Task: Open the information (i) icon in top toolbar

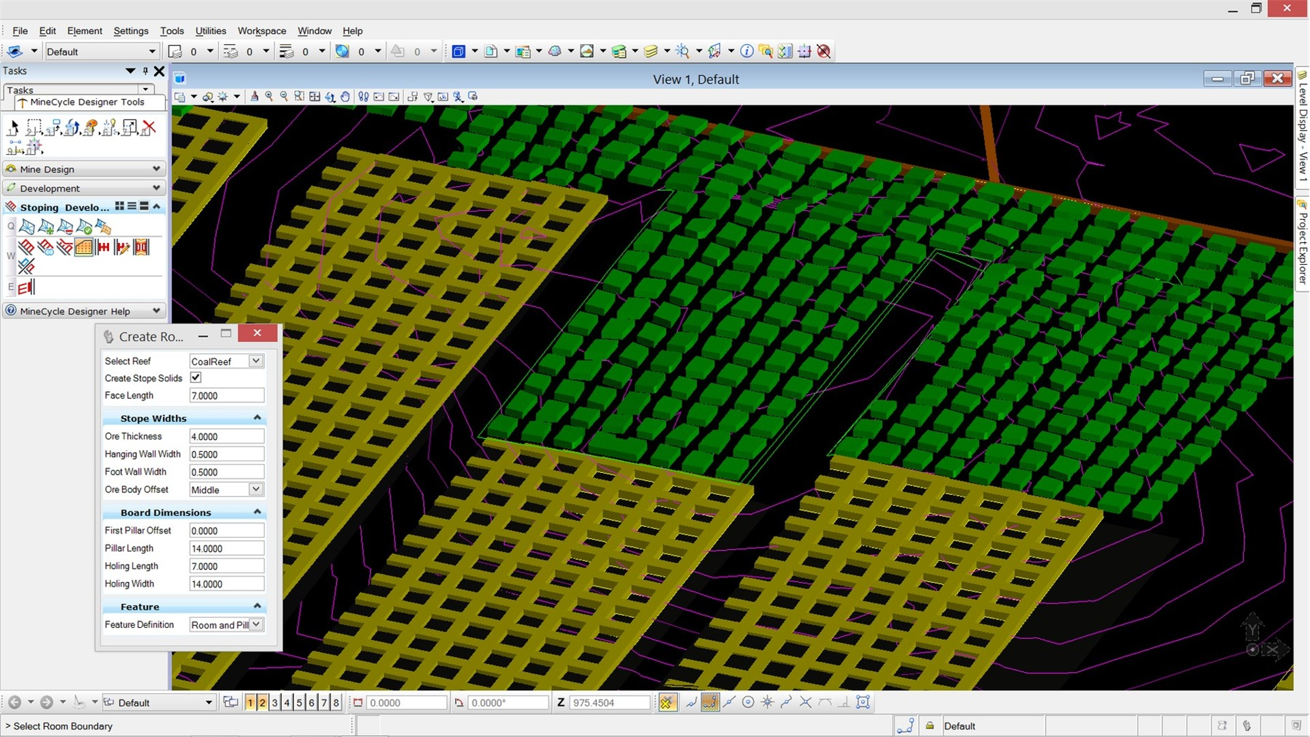Action: (x=747, y=51)
